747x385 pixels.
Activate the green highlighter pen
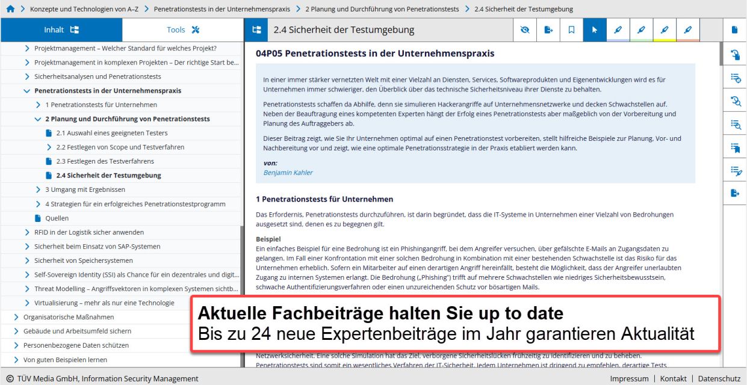641,29
